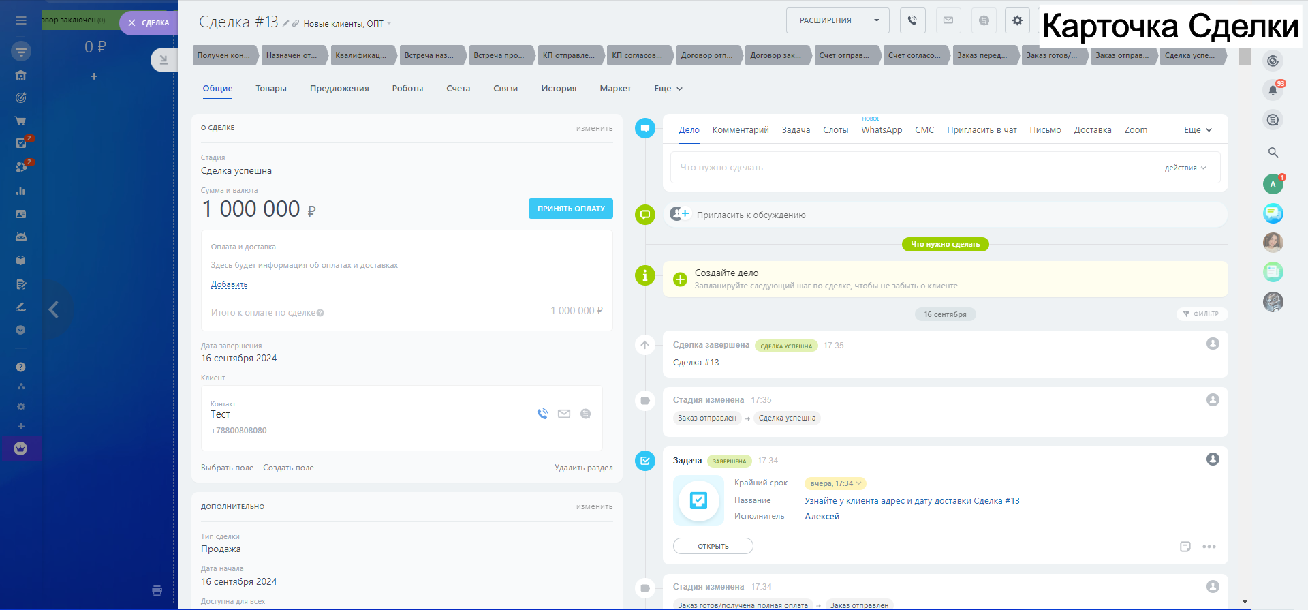Click the notifications bell icon
This screenshot has height=610, width=1308.
(1273, 90)
